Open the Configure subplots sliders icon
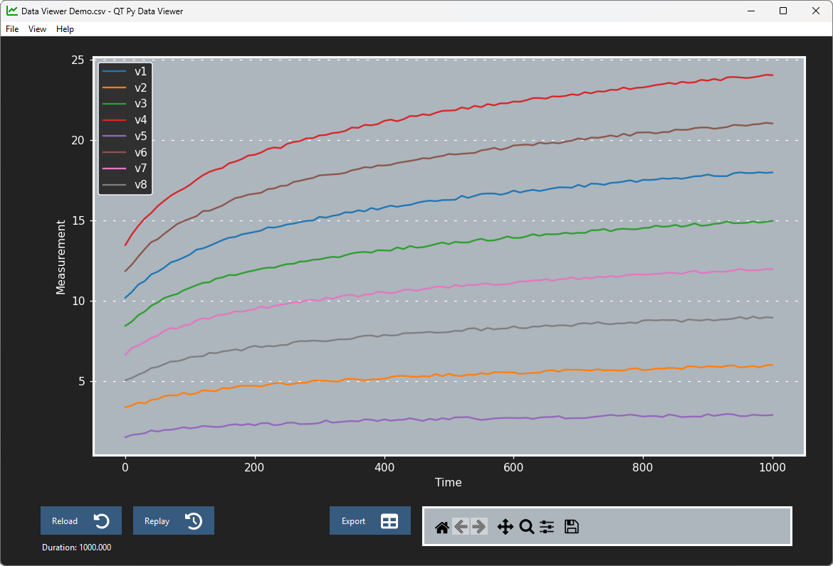Viewport: 833px width, 566px height. point(547,527)
